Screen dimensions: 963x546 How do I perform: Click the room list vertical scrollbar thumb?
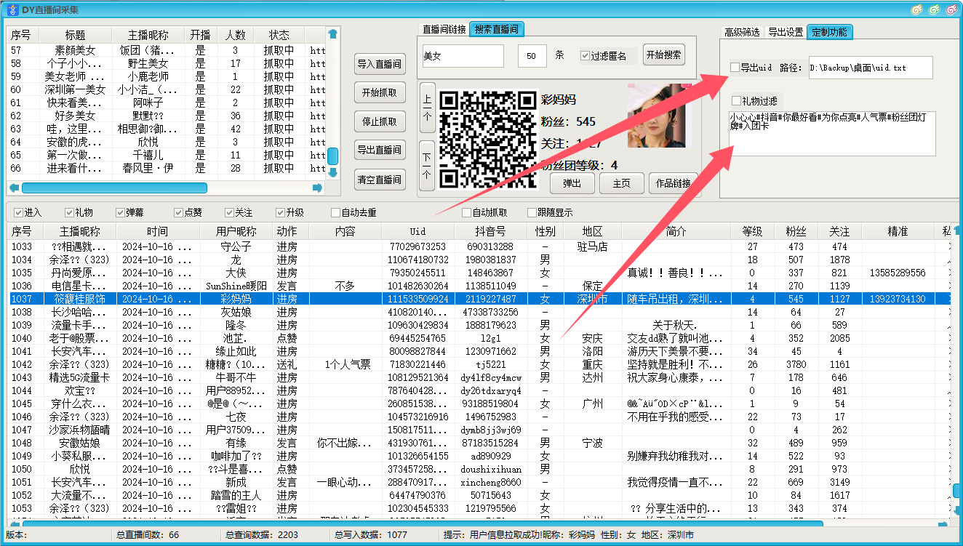(332, 156)
